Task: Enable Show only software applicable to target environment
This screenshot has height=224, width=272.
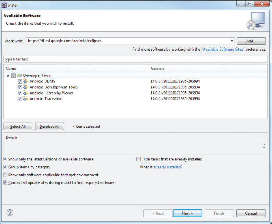Action: (5, 175)
